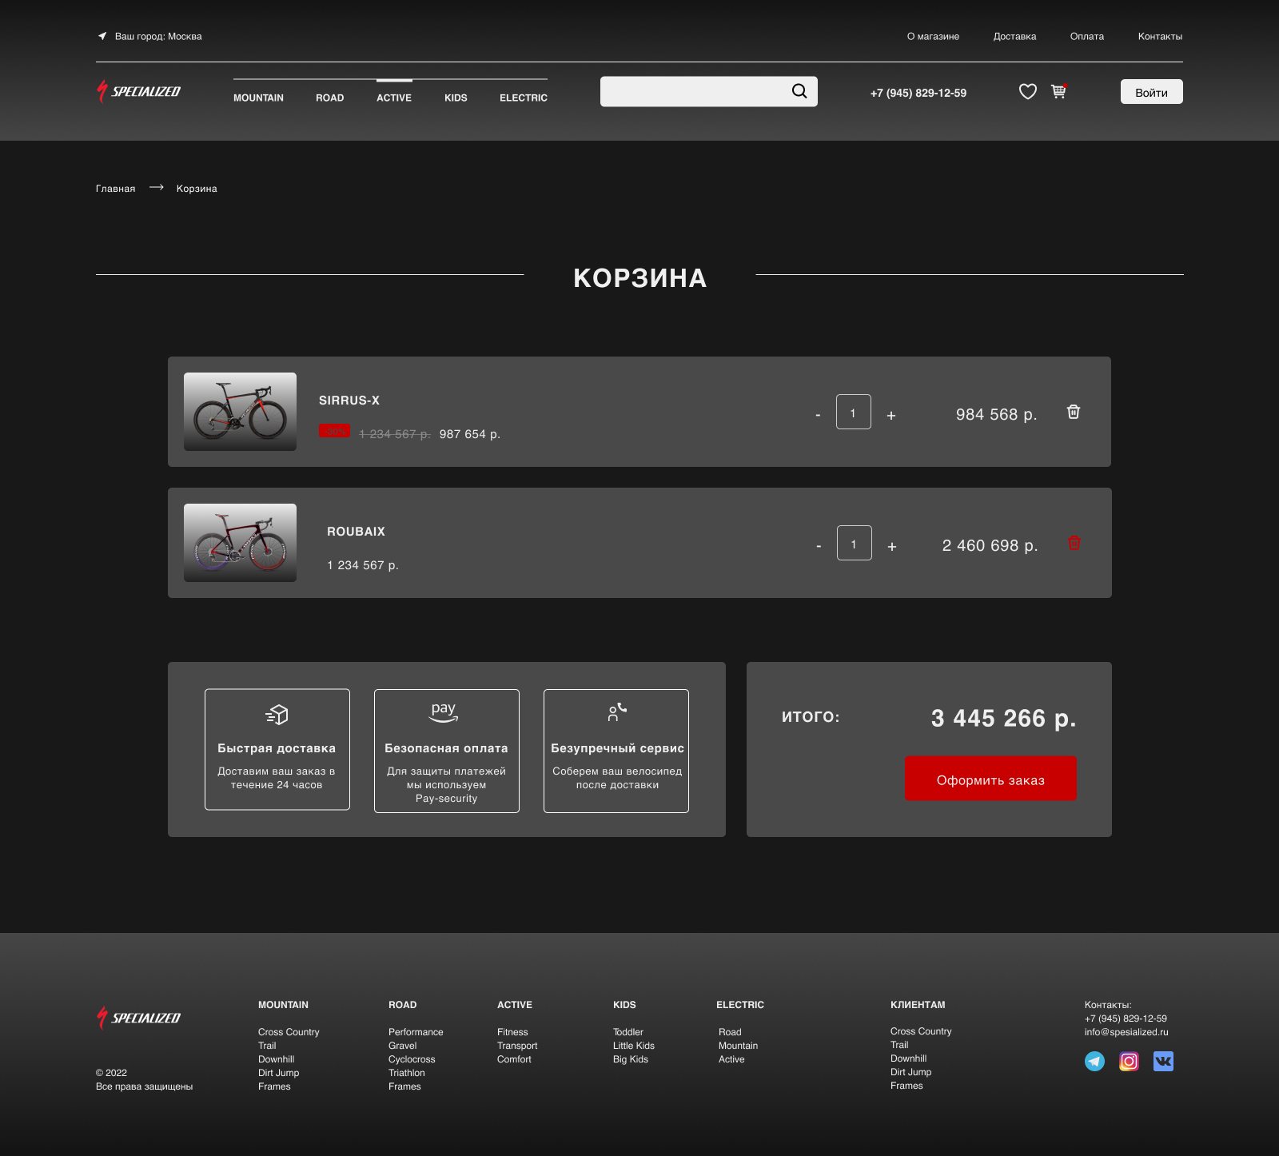Submit search with the magnifier icon
1279x1156 pixels.
coord(799,91)
